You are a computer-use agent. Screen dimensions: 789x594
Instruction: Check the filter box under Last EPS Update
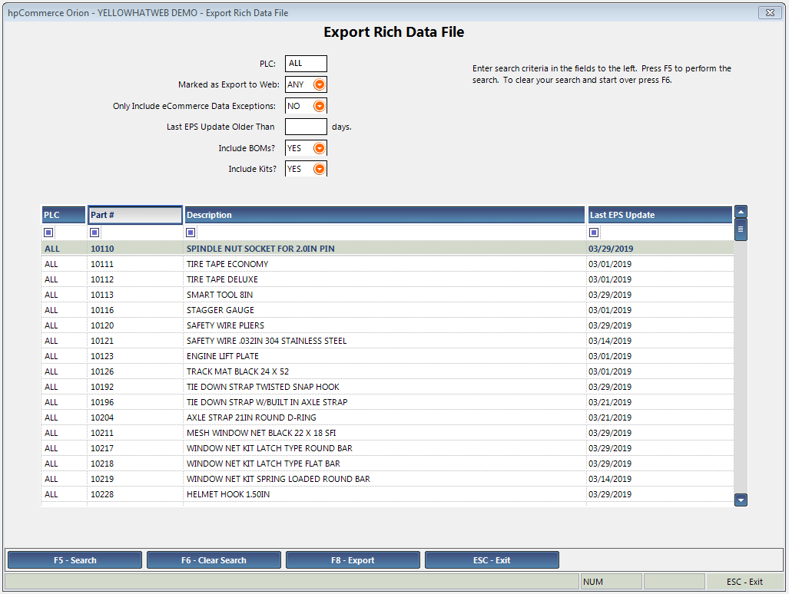[593, 232]
